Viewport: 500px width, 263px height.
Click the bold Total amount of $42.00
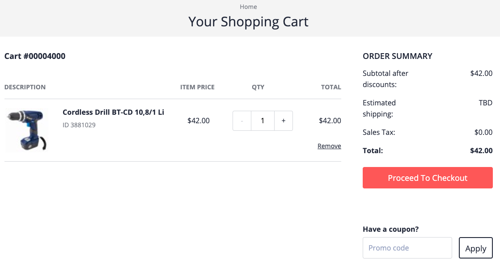(x=481, y=150)
